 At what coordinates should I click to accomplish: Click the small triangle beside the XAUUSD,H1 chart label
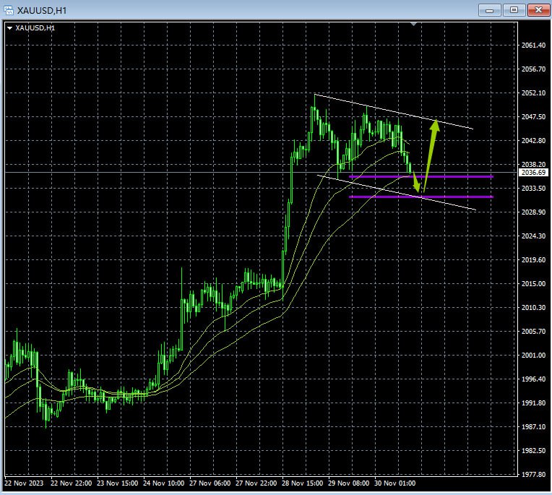9,27
